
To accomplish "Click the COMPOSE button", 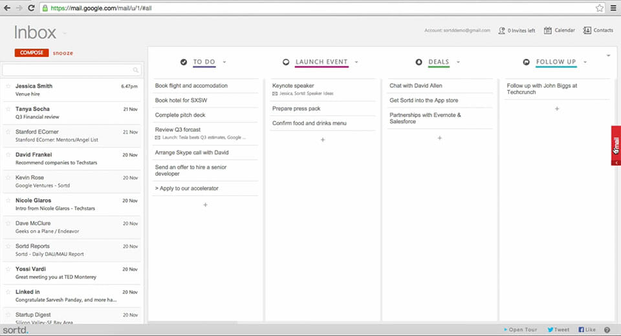I will coord(31,52).
